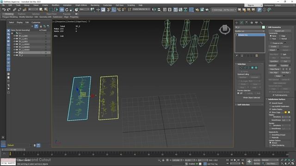The width and height of the screenshot is (296, 166).
Task: Open the Sign In dropdown
Action: click(x=253, y=5)
